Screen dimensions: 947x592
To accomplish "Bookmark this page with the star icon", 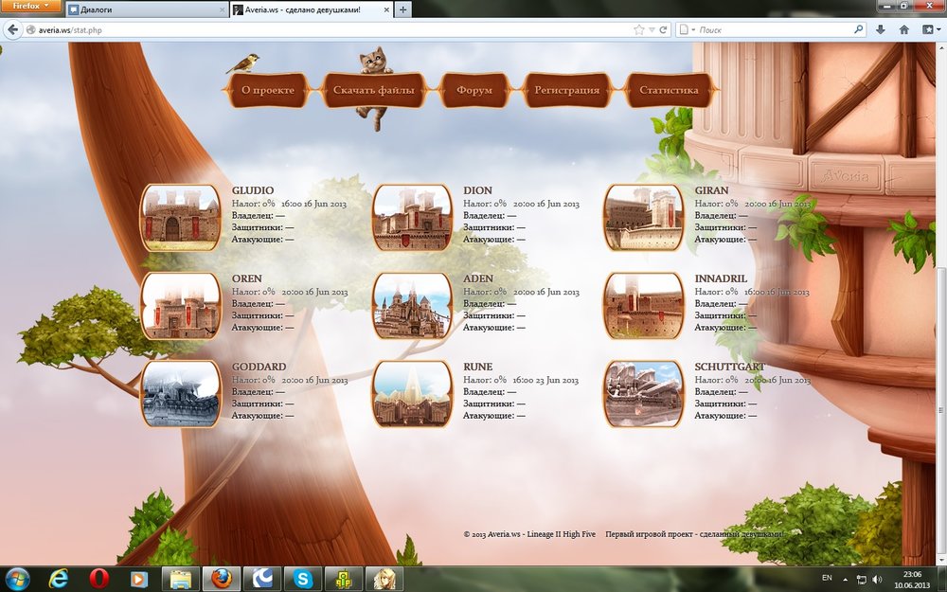I will click(x=639, y=29).
